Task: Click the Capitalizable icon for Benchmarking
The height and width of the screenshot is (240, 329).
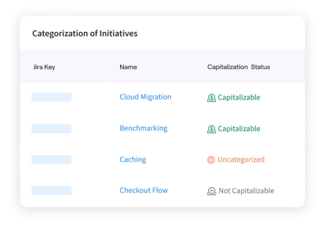Action: (212, 129)
